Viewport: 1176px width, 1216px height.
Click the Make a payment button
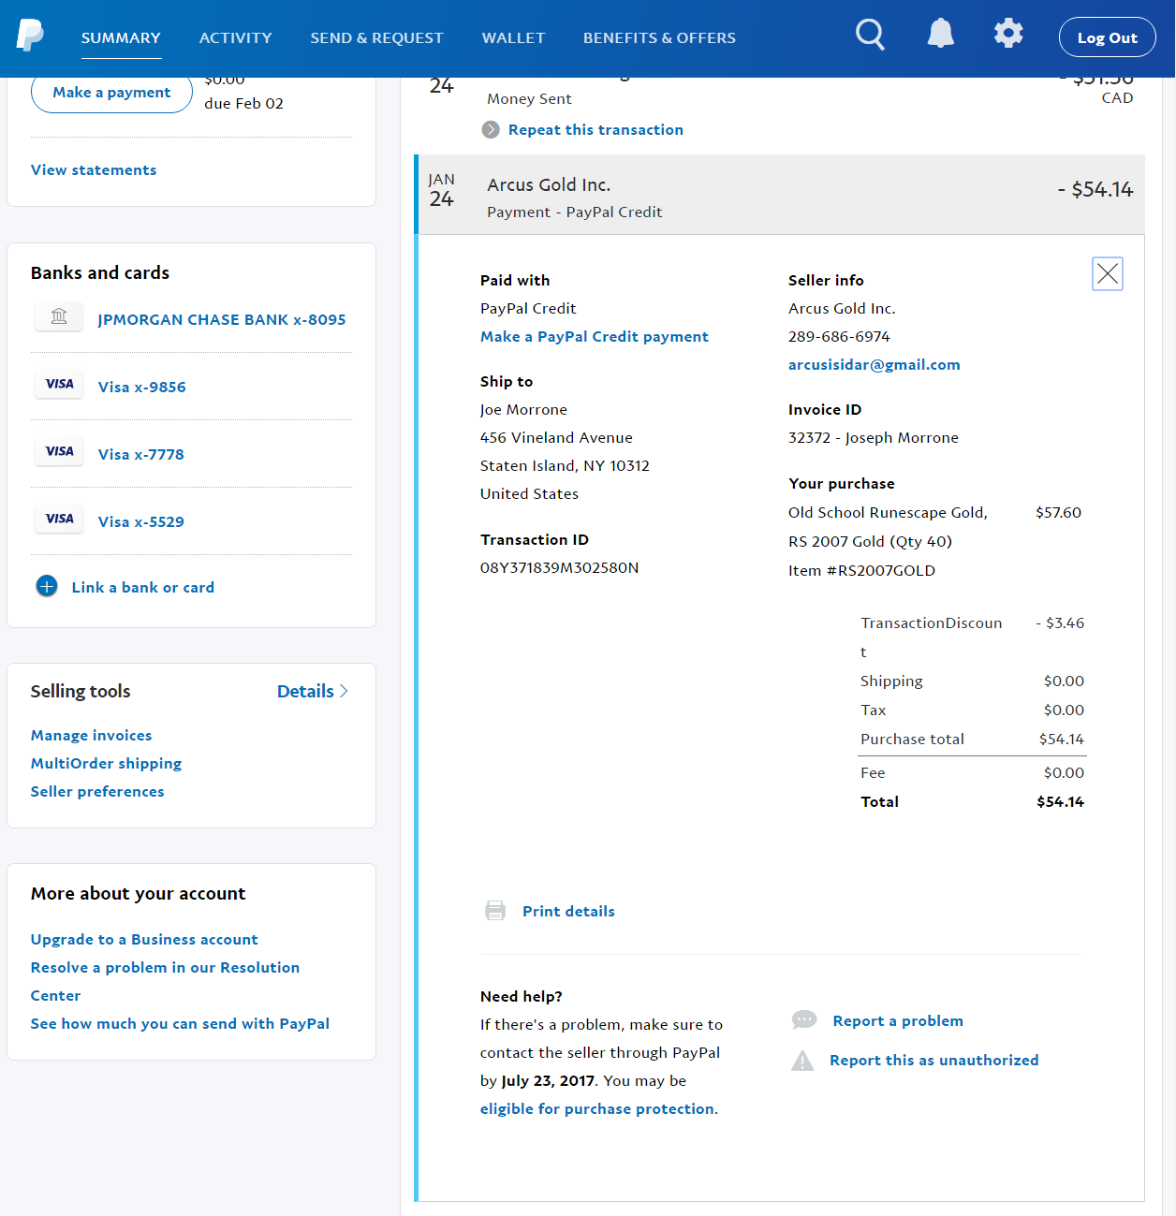tap(111, 93)
